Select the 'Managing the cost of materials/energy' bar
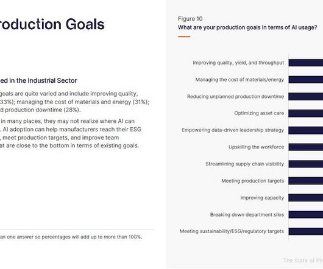This screenshot has height=269, width=323. [x=306, y=80]
